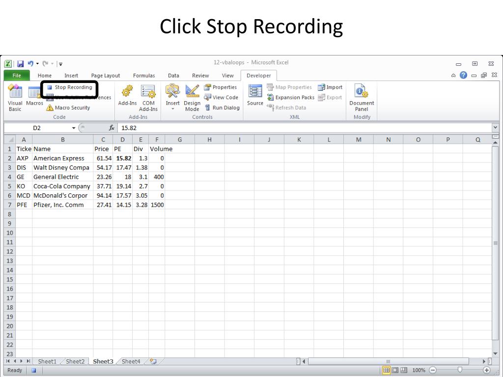Customize Quick Access Toolbar dropdown

click(60, 64)
